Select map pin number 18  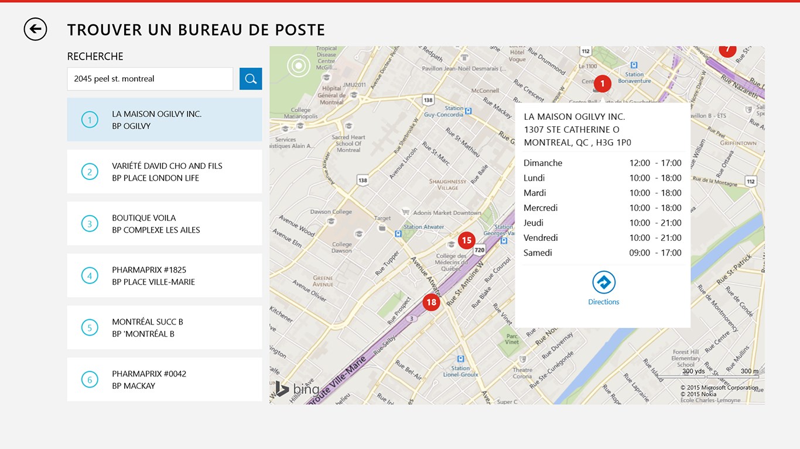coord(432,302)
